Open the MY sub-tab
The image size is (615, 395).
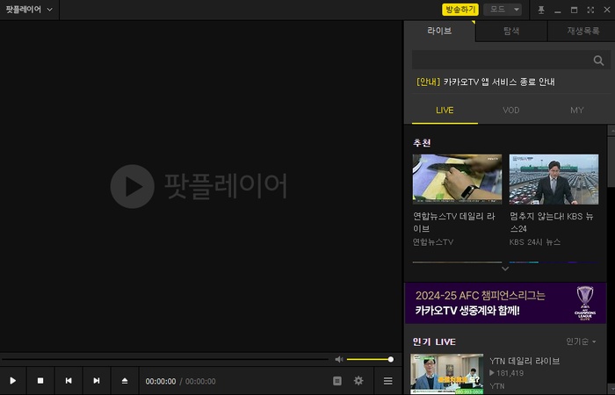pos(577,111)
